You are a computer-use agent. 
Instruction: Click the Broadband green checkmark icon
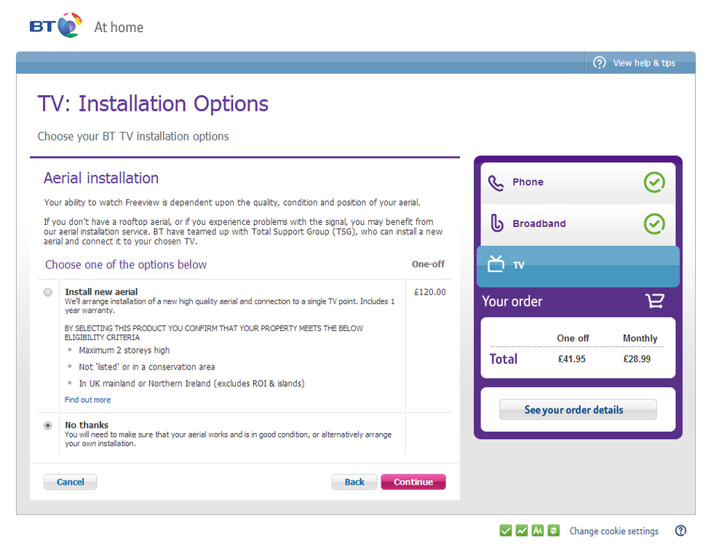pyautogui.click(x=654, y=223)
